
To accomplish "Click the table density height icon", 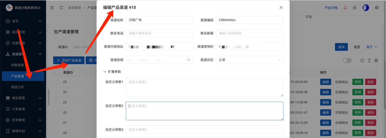I will click(369, 61).
